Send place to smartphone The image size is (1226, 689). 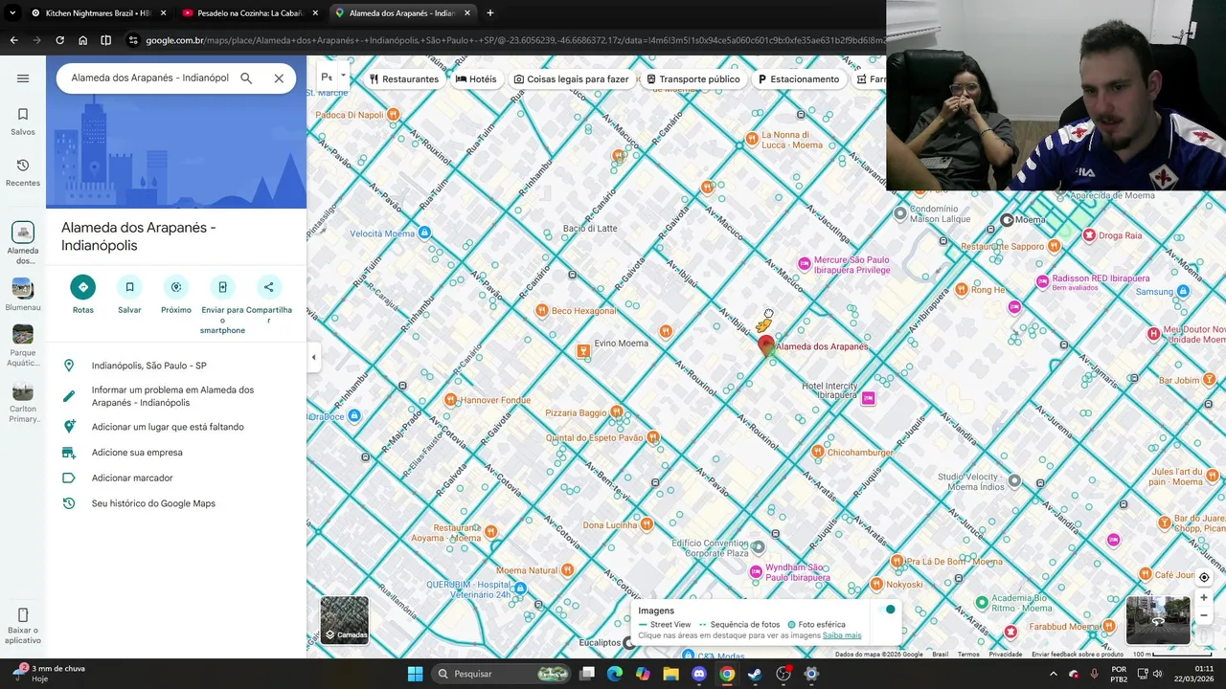(x=222, y=304)
